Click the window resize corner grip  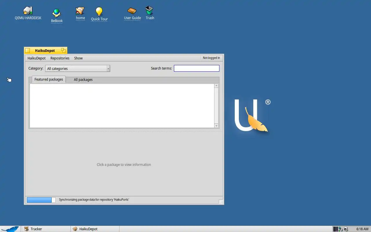pyautogui.click(x=221, y=202)
